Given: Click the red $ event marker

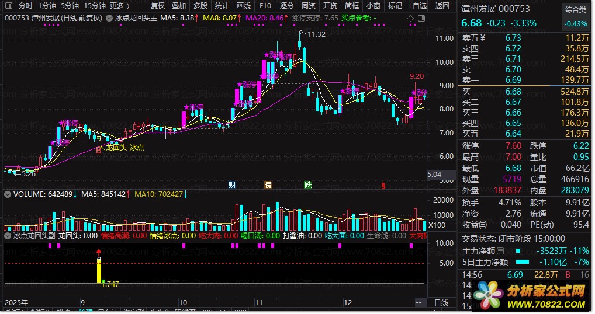Looking at the screenshot, I should pyautogui.click(x=383, y=186).
